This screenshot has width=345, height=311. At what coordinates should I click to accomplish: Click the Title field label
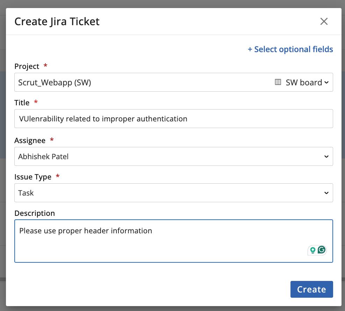click(x=22, y=103)
